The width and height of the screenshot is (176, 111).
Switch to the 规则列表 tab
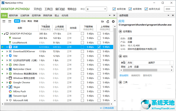[13, 15]
